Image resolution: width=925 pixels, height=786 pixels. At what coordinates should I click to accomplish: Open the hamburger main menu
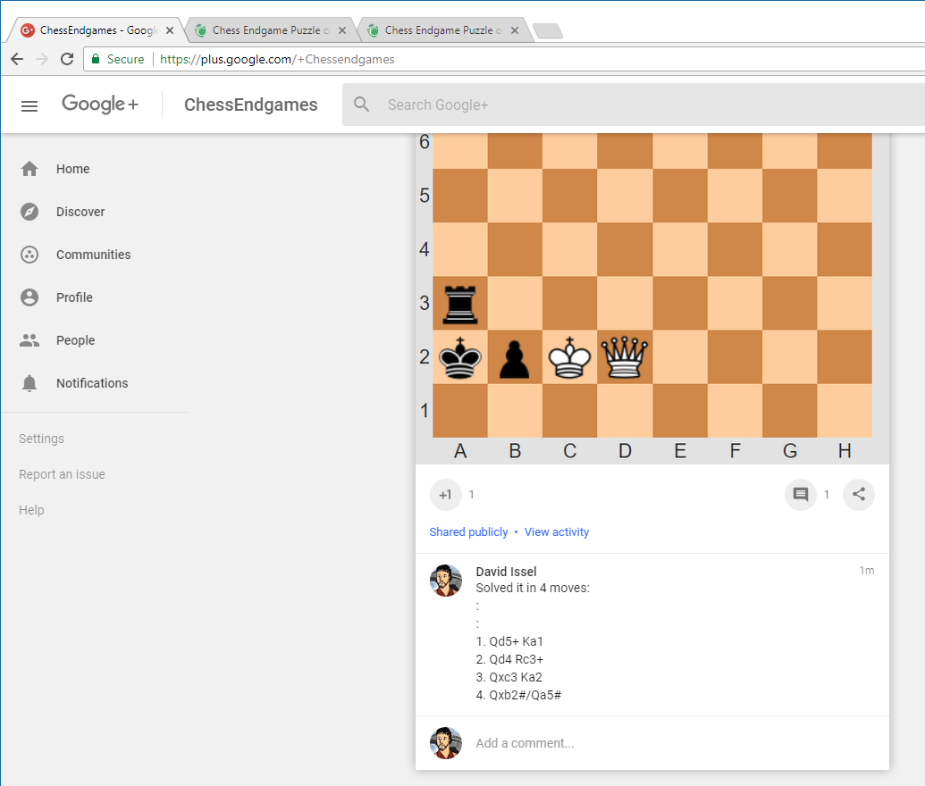tap(29, 105)
